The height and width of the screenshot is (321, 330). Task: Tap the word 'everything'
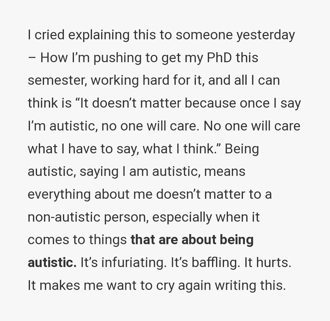(x=59, y=194)
